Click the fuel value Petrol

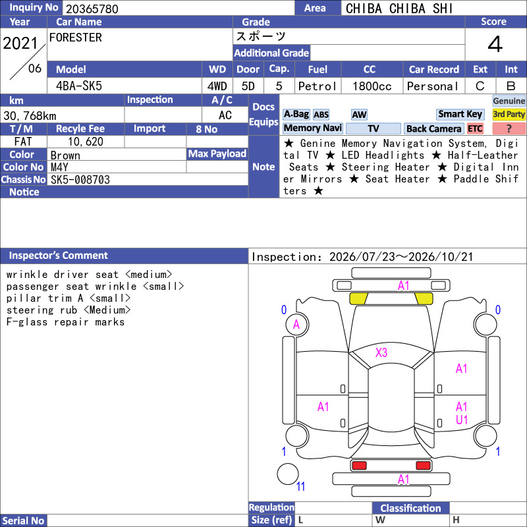coord(318,86)
